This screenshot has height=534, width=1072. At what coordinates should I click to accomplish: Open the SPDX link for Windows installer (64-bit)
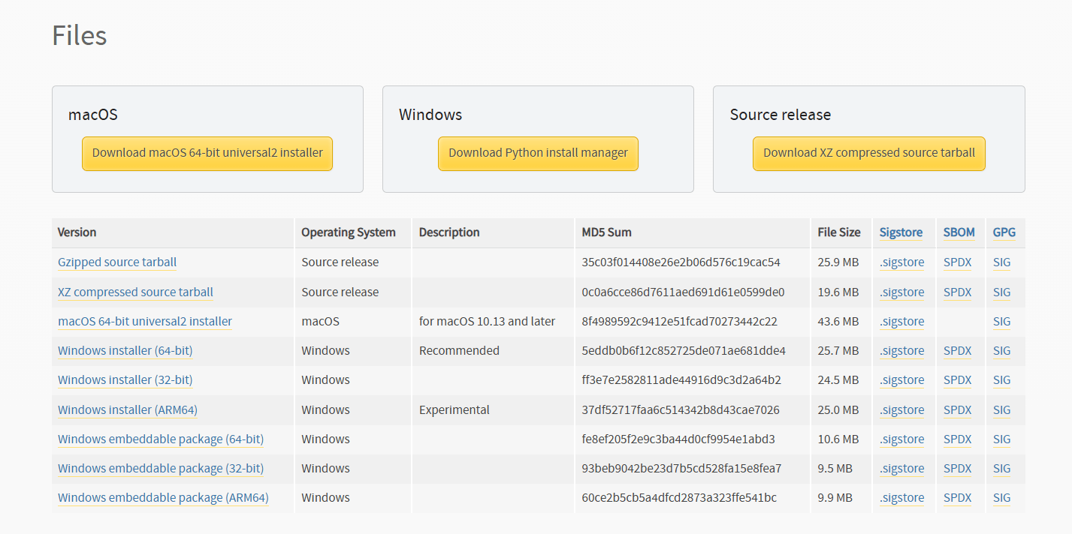tap(958, 350)
